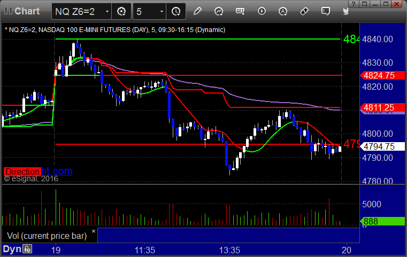The image size is (407, 257).
Task: Click the Dyn lock icon
Action: point(27,249)
